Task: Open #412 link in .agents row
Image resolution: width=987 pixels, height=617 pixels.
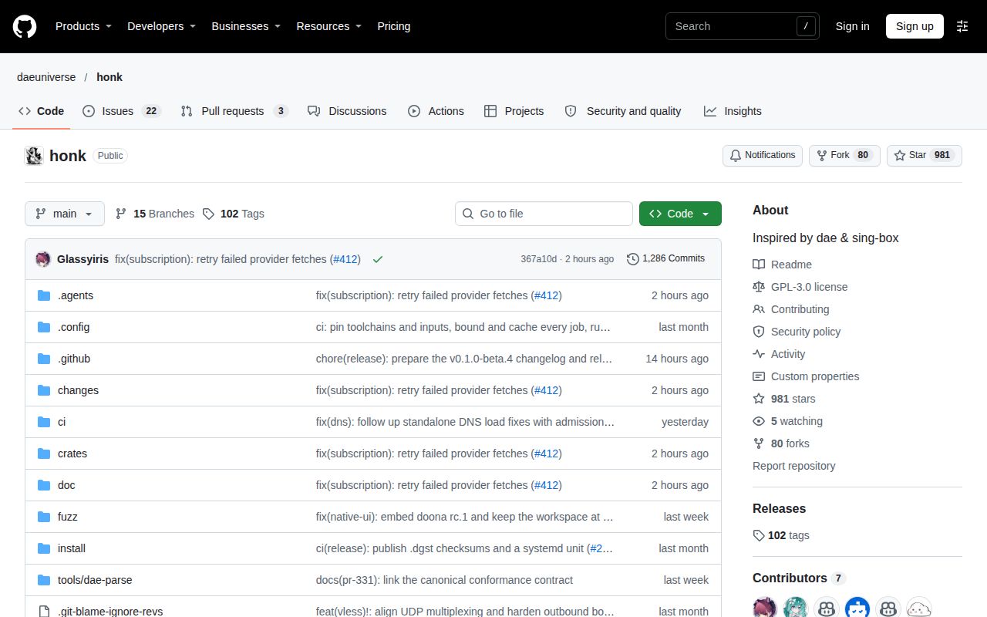Action: (x=547, y=295)
